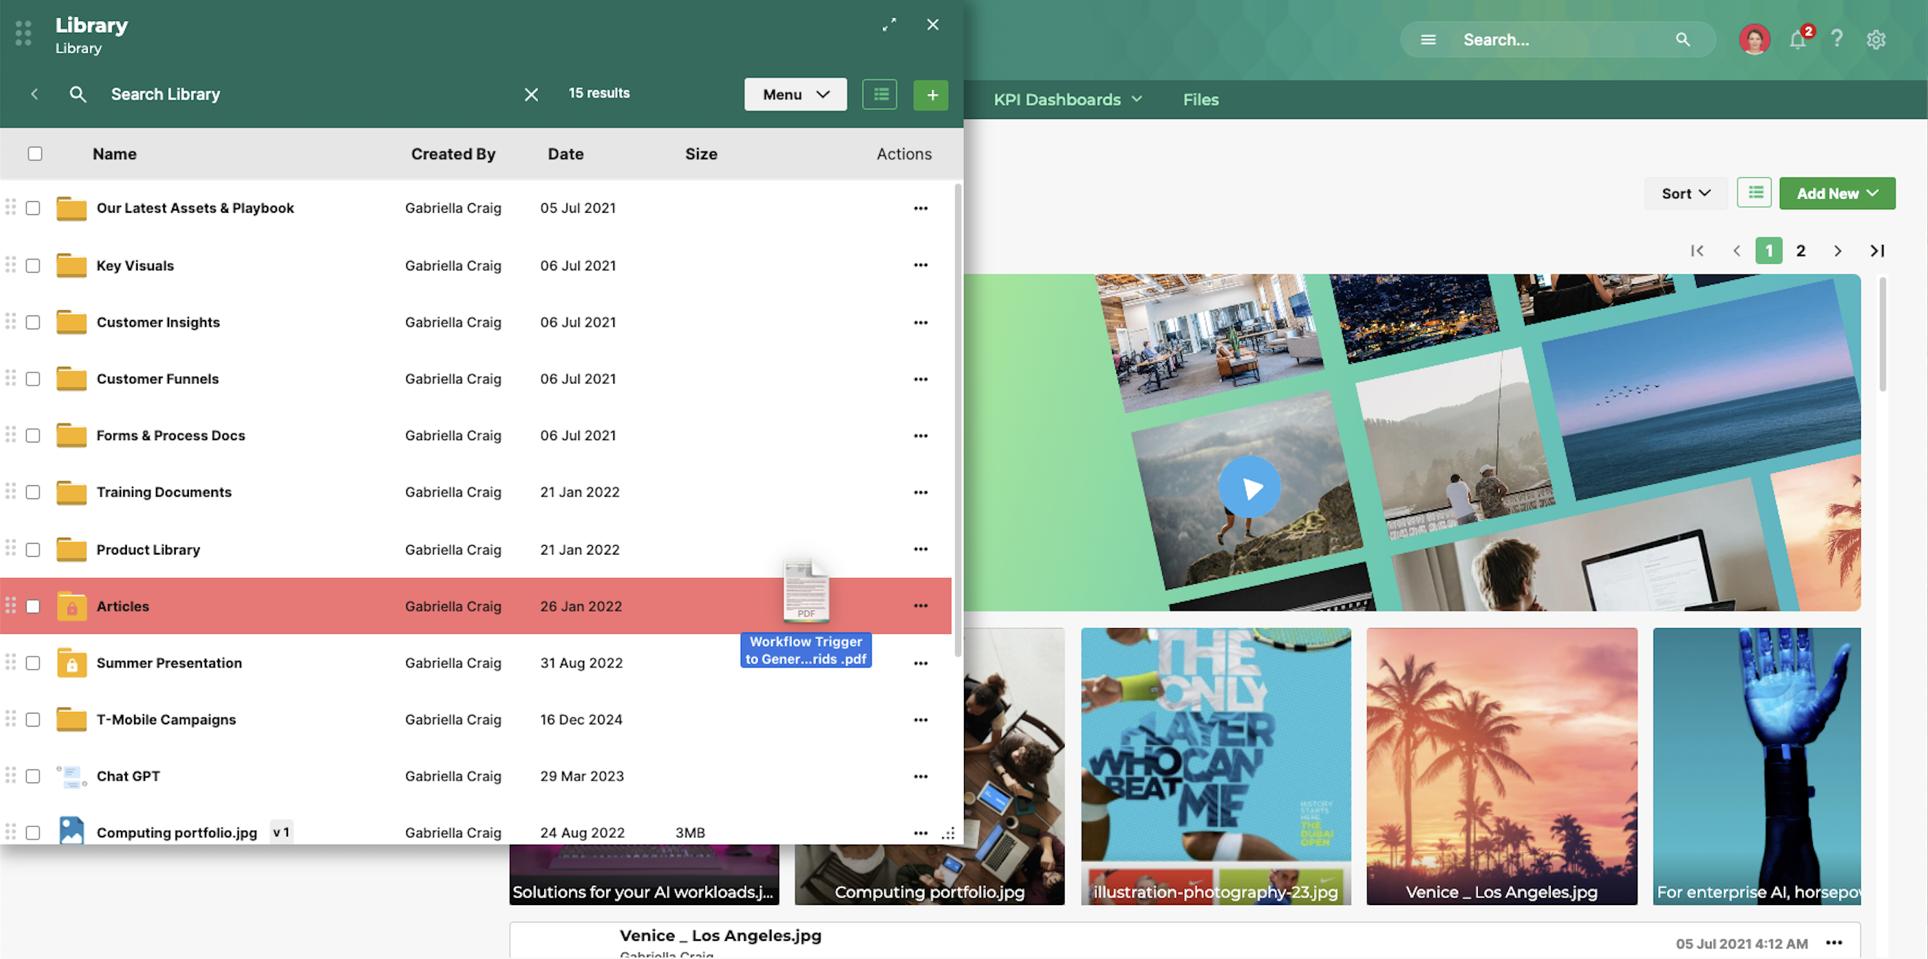Expand the Sort dropdown
Screen dimensions: 1928x959
[1685, 194]
